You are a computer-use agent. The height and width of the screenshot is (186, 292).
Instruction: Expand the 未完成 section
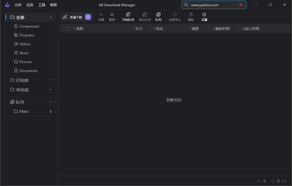(x=51, y=89)
